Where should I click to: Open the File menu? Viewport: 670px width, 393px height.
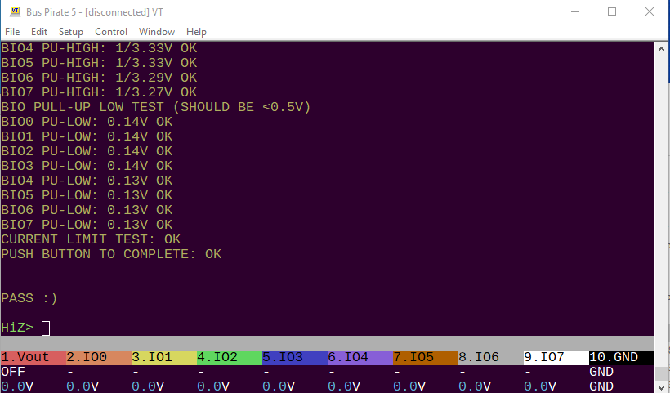tap(12, 32)
